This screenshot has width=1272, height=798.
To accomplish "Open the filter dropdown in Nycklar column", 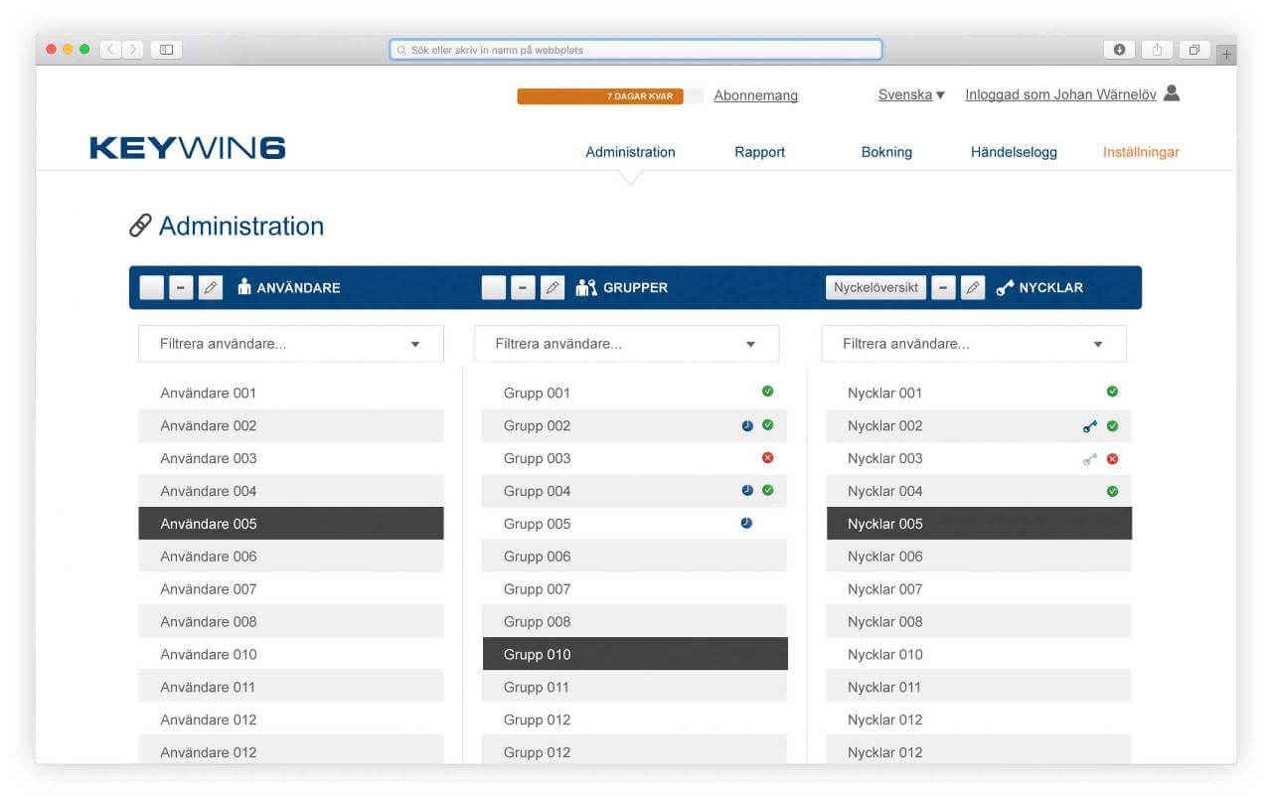I will click(x=974, y=344).
